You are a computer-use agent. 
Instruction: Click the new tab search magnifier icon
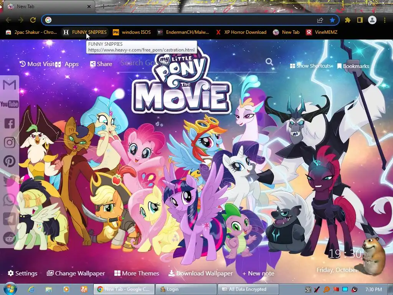coord(269,62)
